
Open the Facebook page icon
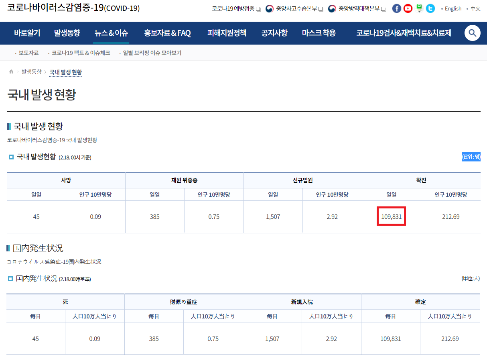[x=397, y=8]
